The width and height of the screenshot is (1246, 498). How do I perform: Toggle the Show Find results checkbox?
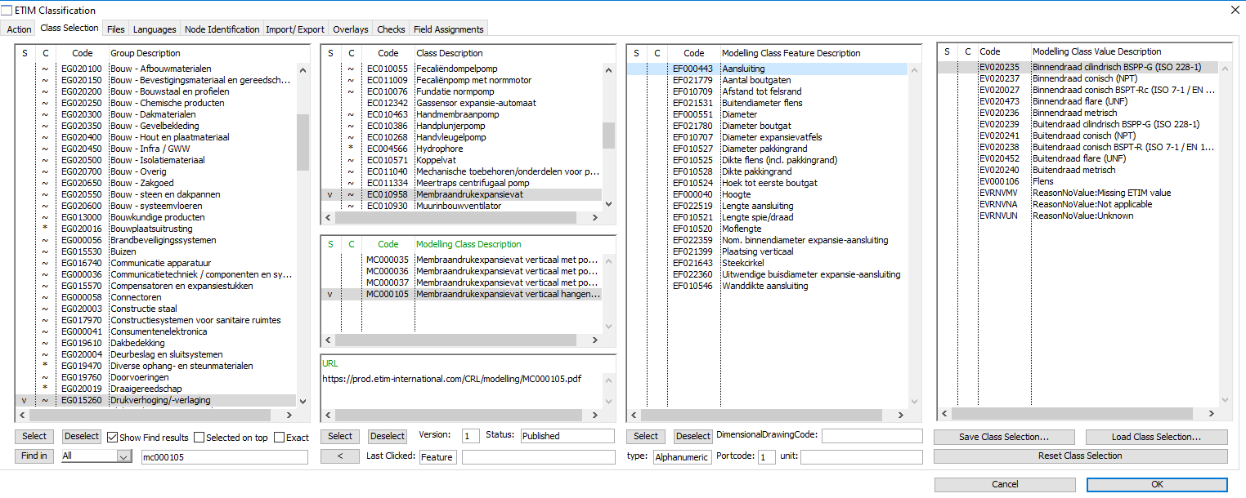113,438
